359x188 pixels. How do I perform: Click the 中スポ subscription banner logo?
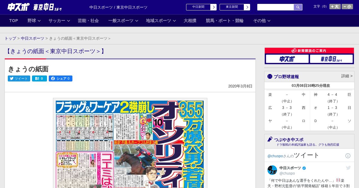tap(287, 59)
